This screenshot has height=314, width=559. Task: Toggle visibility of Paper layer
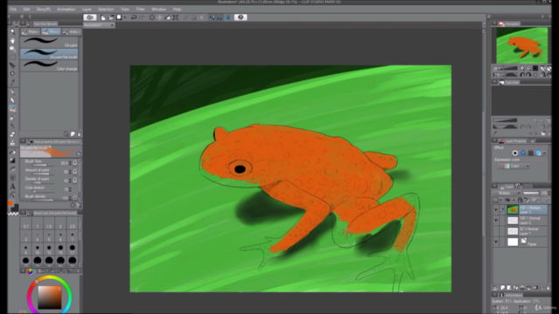[496, 242]
